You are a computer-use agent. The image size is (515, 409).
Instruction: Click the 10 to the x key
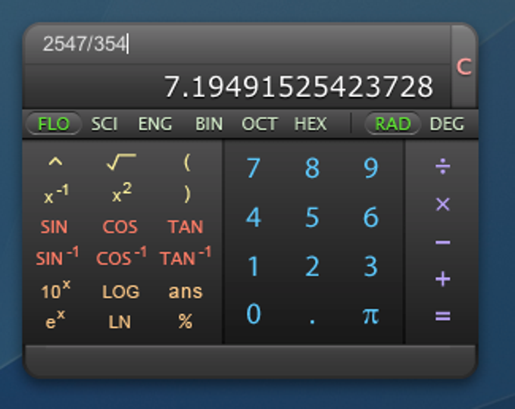coord(55,290)
